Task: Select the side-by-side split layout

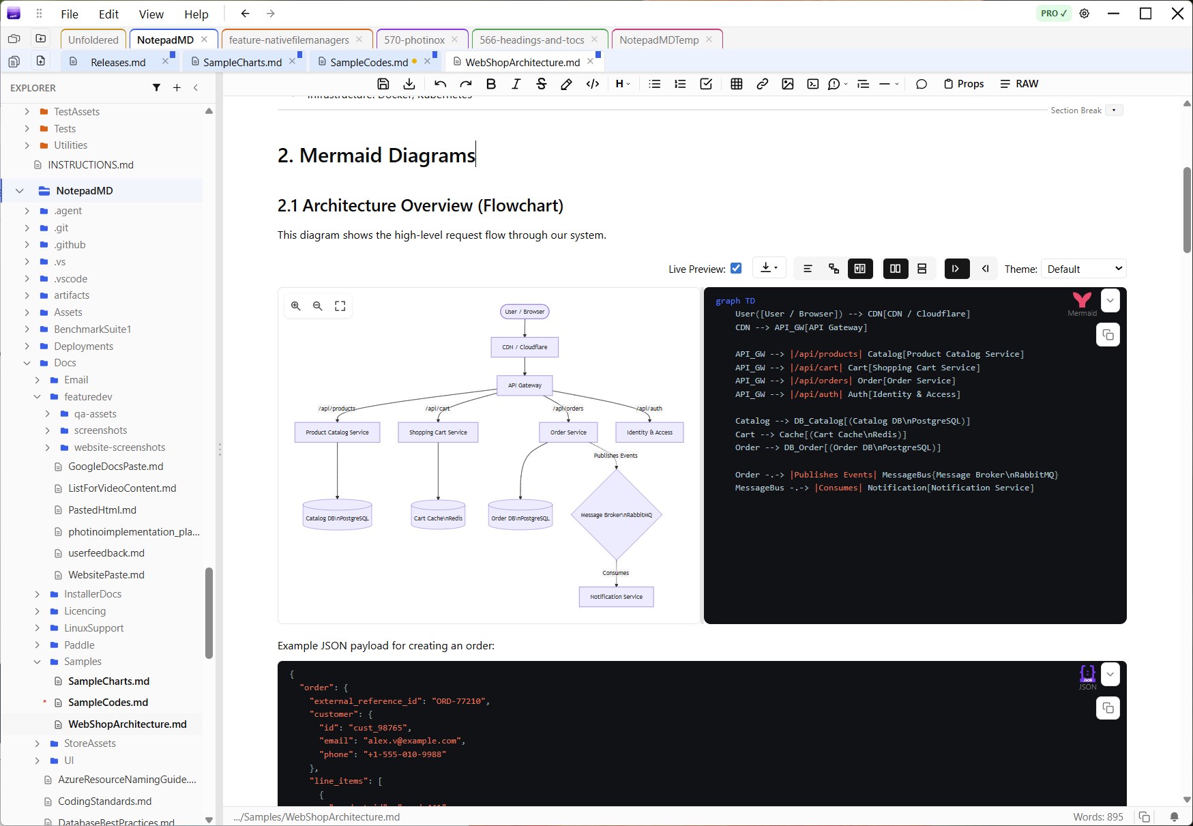Action: 896,269
